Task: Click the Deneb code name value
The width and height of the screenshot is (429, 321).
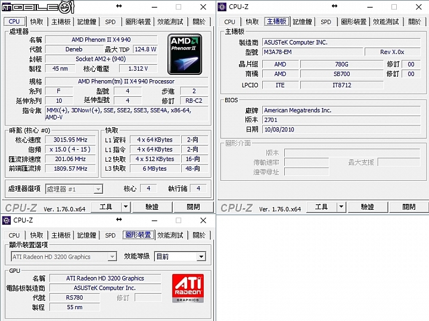Action: (74, 49)
